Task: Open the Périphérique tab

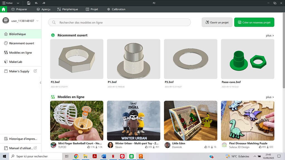Action: click(67, 9)
